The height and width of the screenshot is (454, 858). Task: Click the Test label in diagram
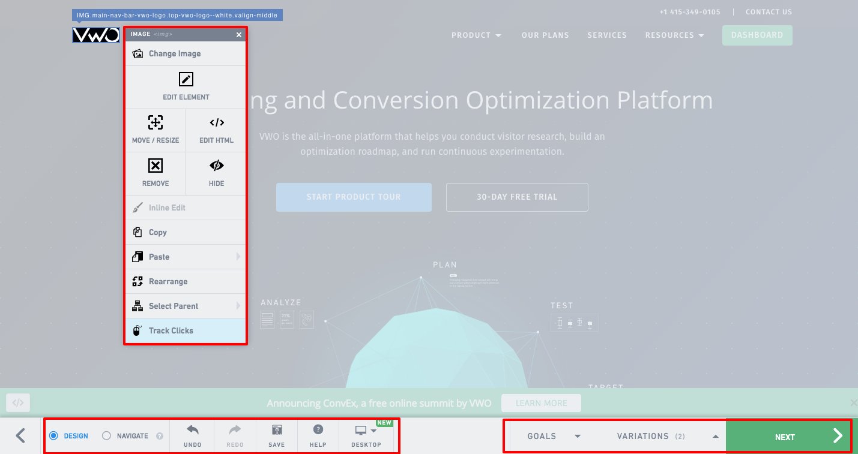click(562, 306)
